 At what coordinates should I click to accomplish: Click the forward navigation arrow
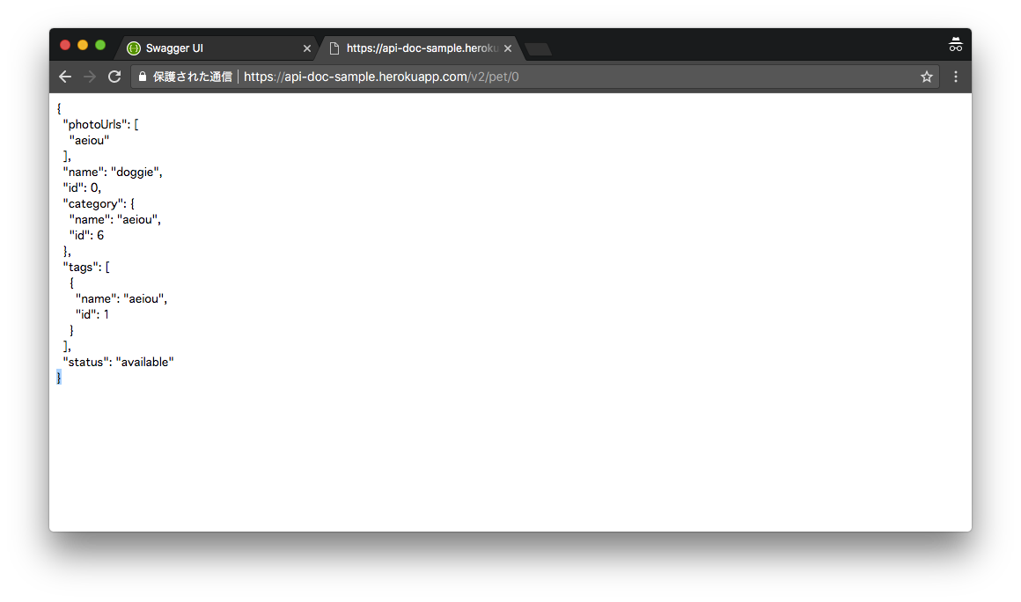pyautogui.click(x=90, y=77)
